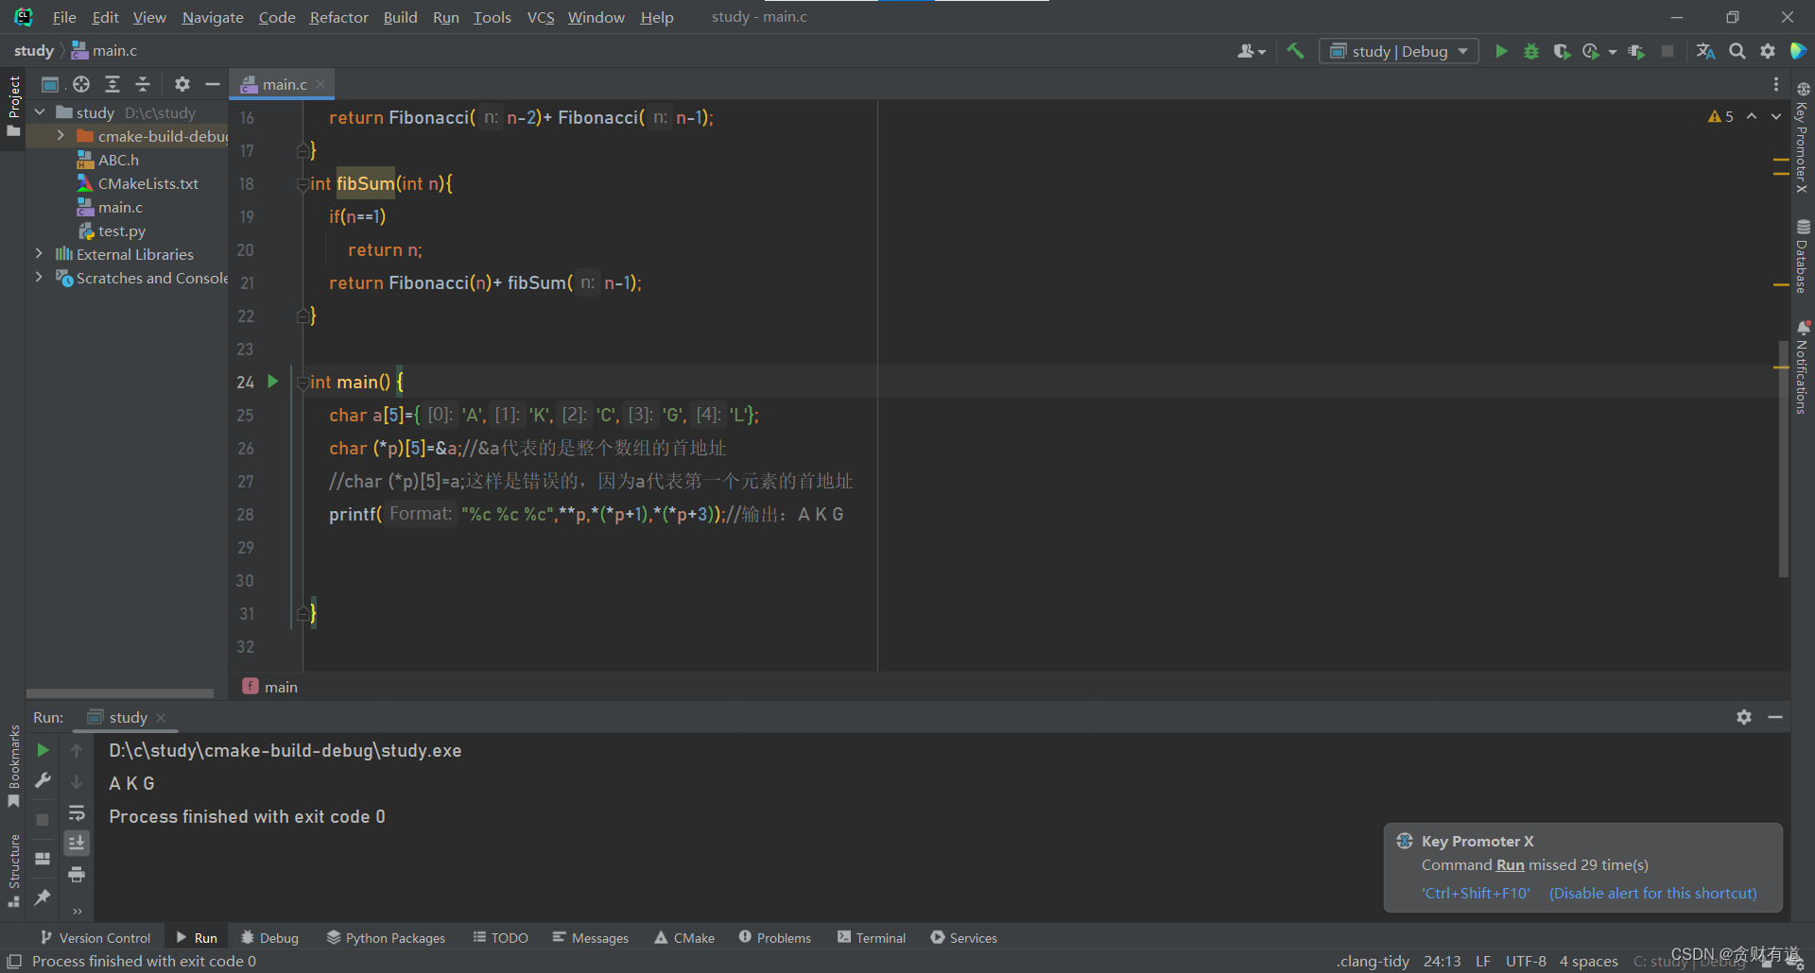Click the Stop button in top toolbar
This screenshot has width=1815, height=973.
click(x=1668, y=51)
